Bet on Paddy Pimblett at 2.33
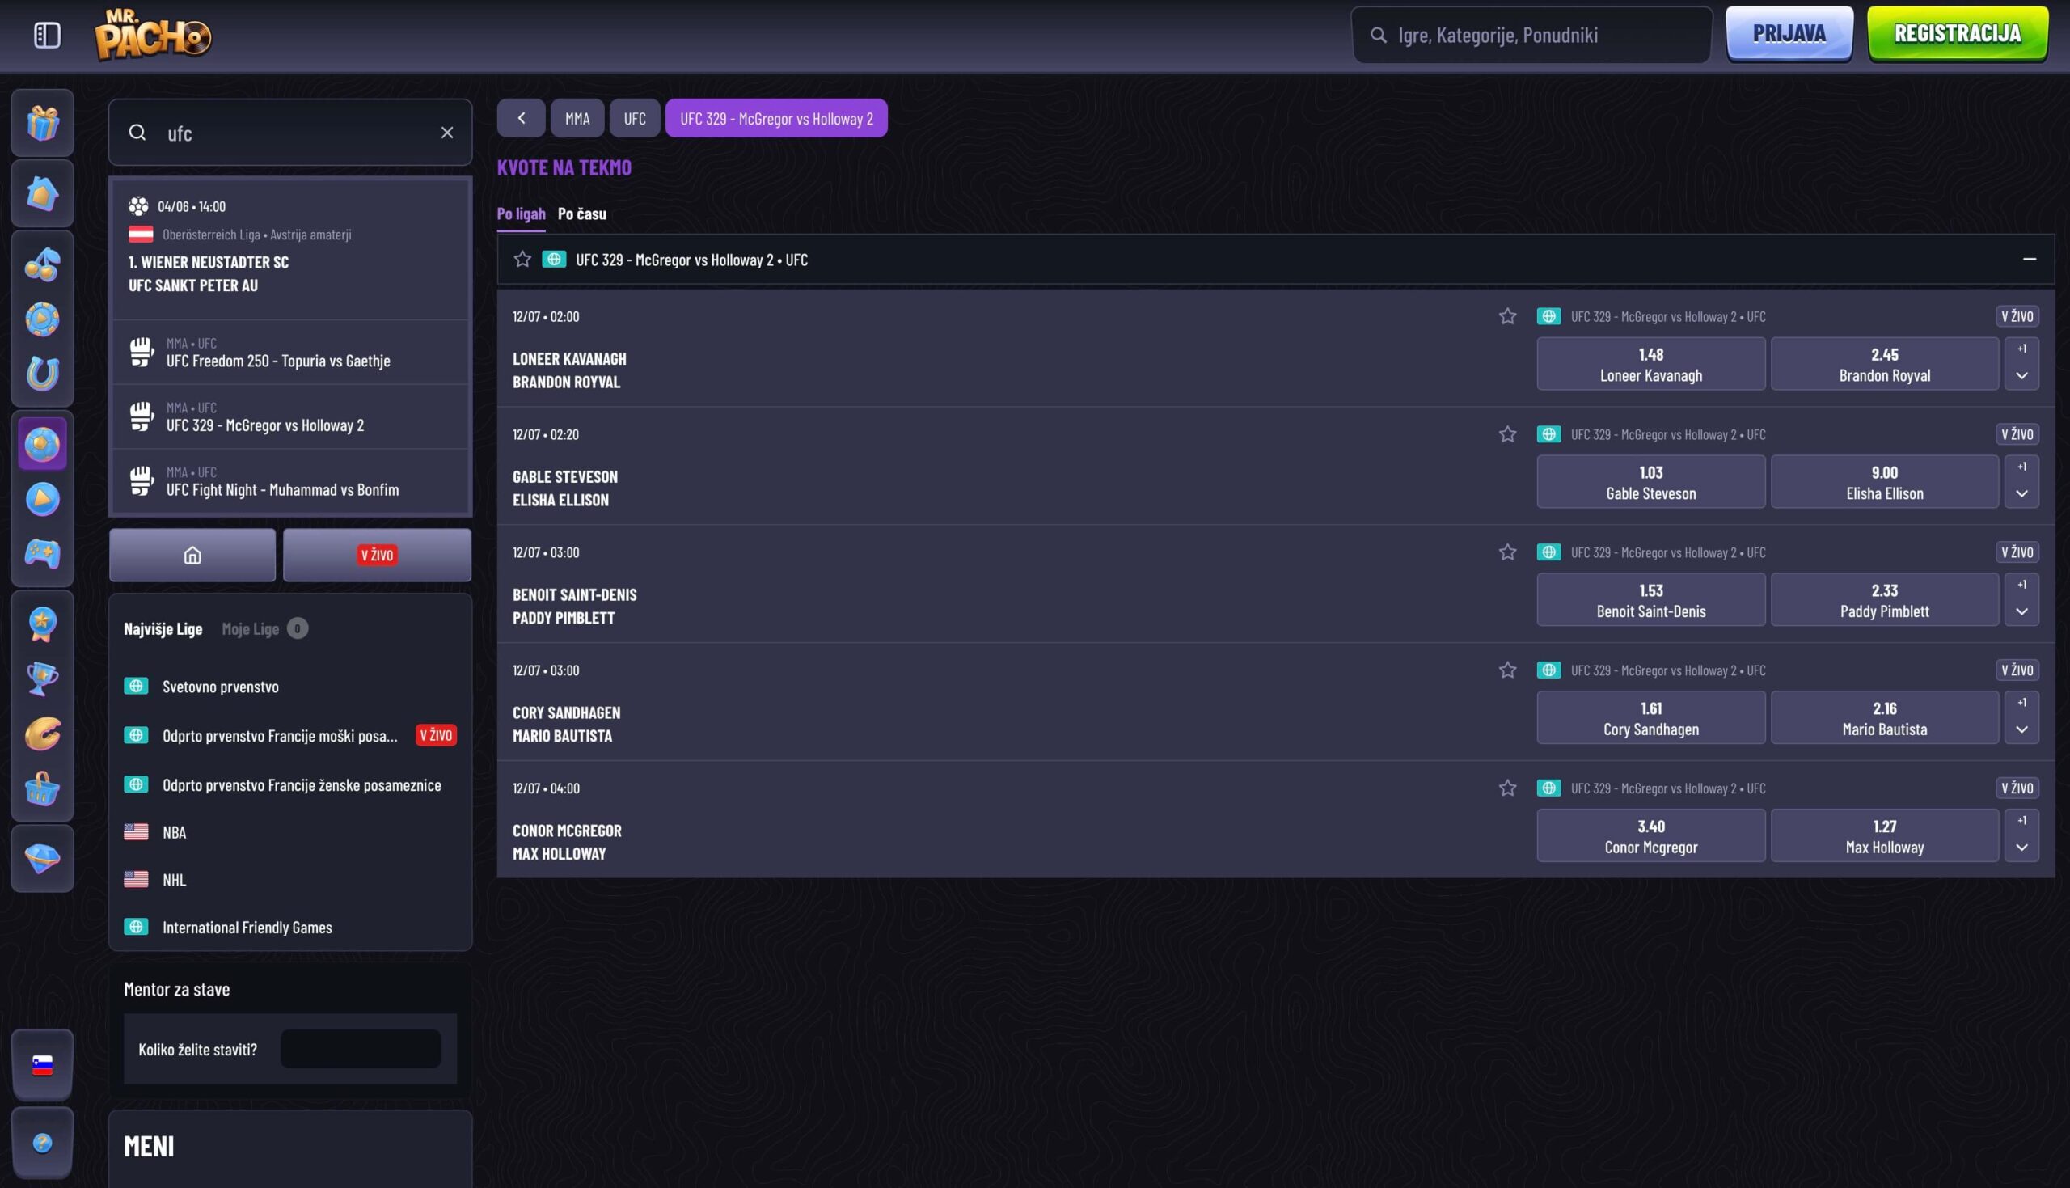Screen dimensions: 2070x1188 pyautogui.click(x=1884, y=599)
